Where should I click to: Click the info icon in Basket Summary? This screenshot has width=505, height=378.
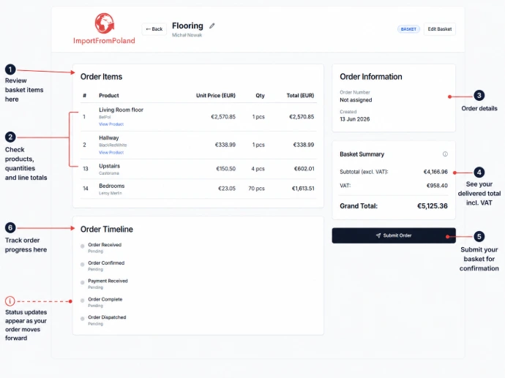[x=445, y=154]
